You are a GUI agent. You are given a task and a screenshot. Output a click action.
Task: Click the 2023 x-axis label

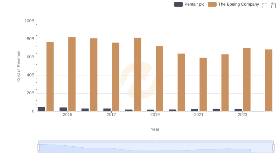pos(243,115)
